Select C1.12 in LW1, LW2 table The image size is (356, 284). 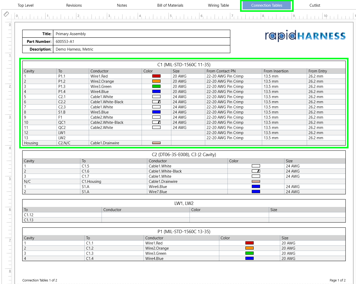[x=62, y=215]
